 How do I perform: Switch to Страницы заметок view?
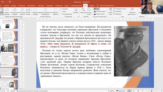[22, 11]
